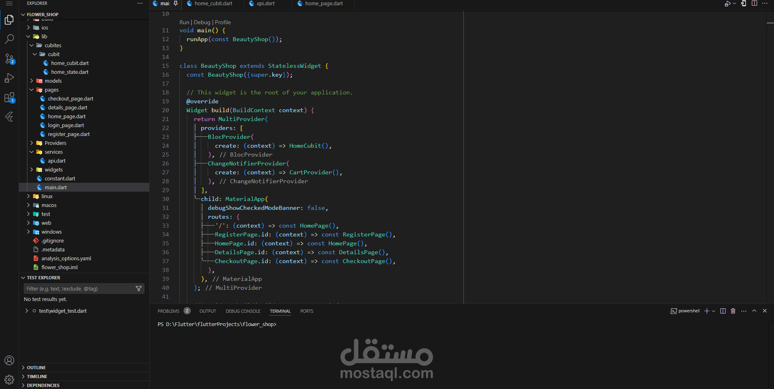Toggle the test filter funnel icon
The width and height of the screenshot is (774, 389).
tap(139, 289)
